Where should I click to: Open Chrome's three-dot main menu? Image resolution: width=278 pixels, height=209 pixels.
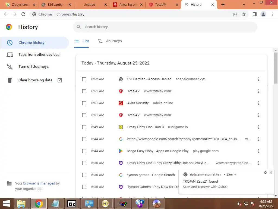272,14
